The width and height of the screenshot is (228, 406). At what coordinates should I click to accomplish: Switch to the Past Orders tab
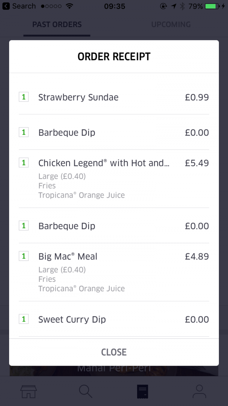click(x=57, y=24)
